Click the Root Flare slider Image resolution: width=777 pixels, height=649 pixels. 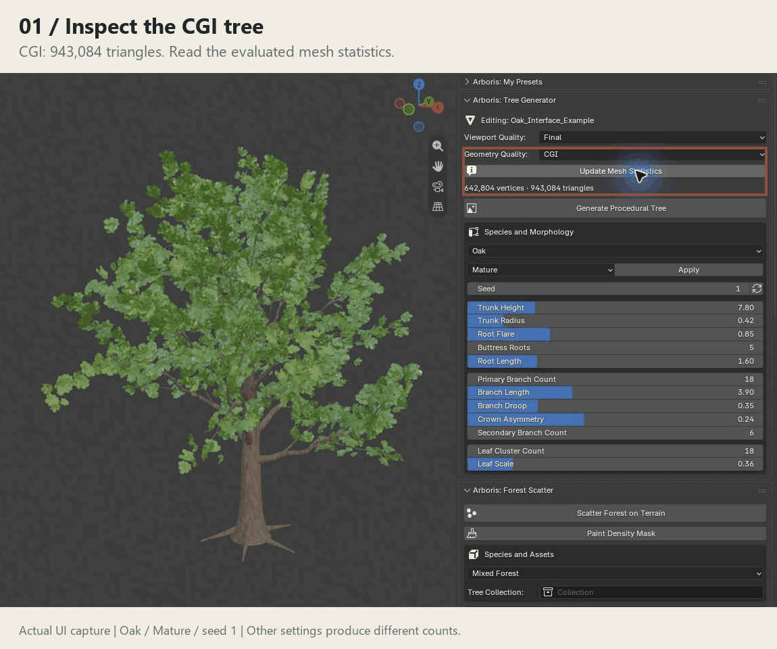pos(615,334)
